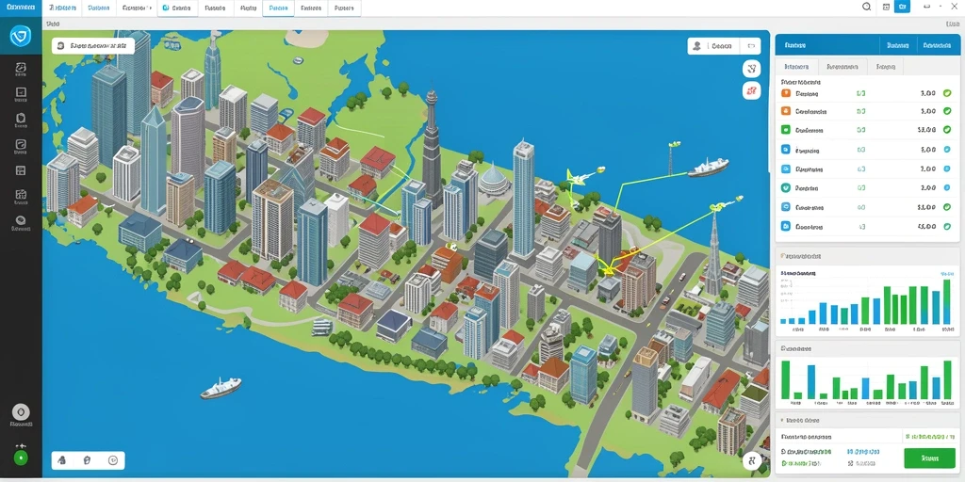Viewport: 965px width, 482px height.
Task: Click the round white icon at top-right of the map
Action: click(x=751, y=68)
